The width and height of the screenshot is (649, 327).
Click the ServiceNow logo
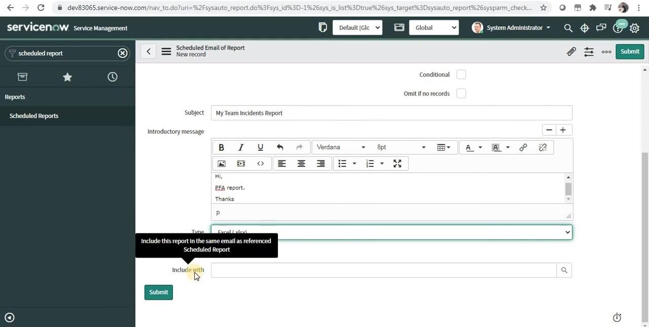coord(38,27)
